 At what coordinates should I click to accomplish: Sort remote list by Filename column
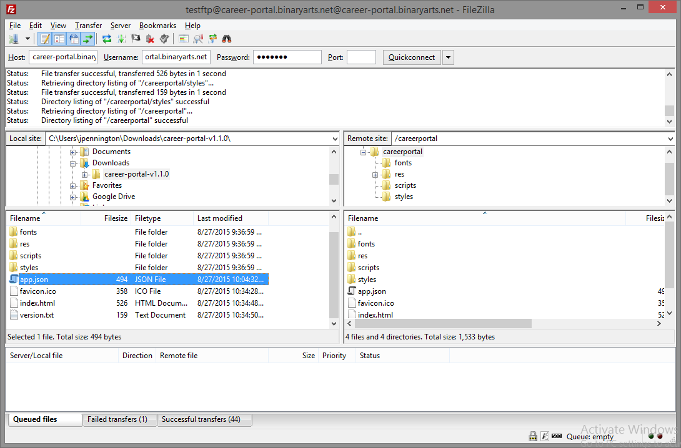pos(485,218)
